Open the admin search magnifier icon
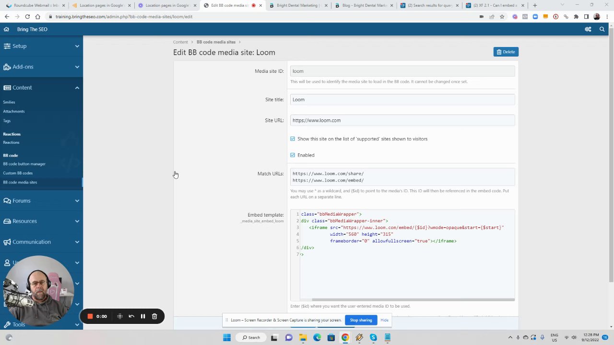 coord(602,29)
